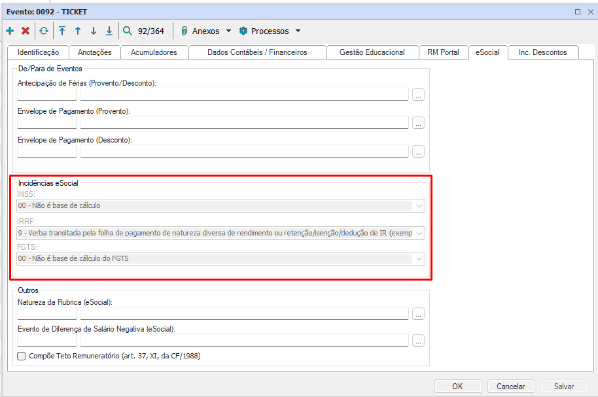598x397 pixels.
Task: Refresh the record with the circular arrows icon
Action: click(44, 31)
